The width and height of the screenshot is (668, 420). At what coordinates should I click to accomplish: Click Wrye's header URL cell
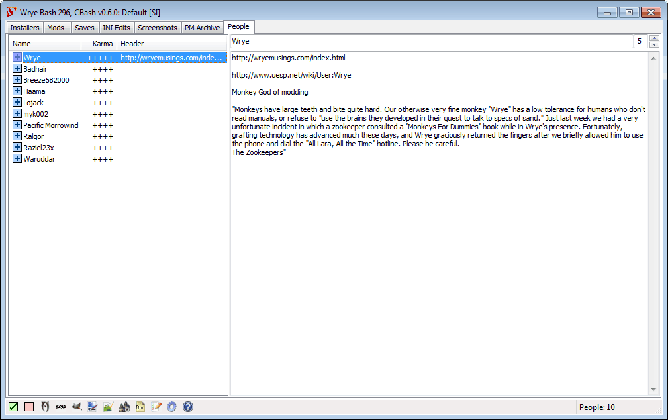pos(171,58)
